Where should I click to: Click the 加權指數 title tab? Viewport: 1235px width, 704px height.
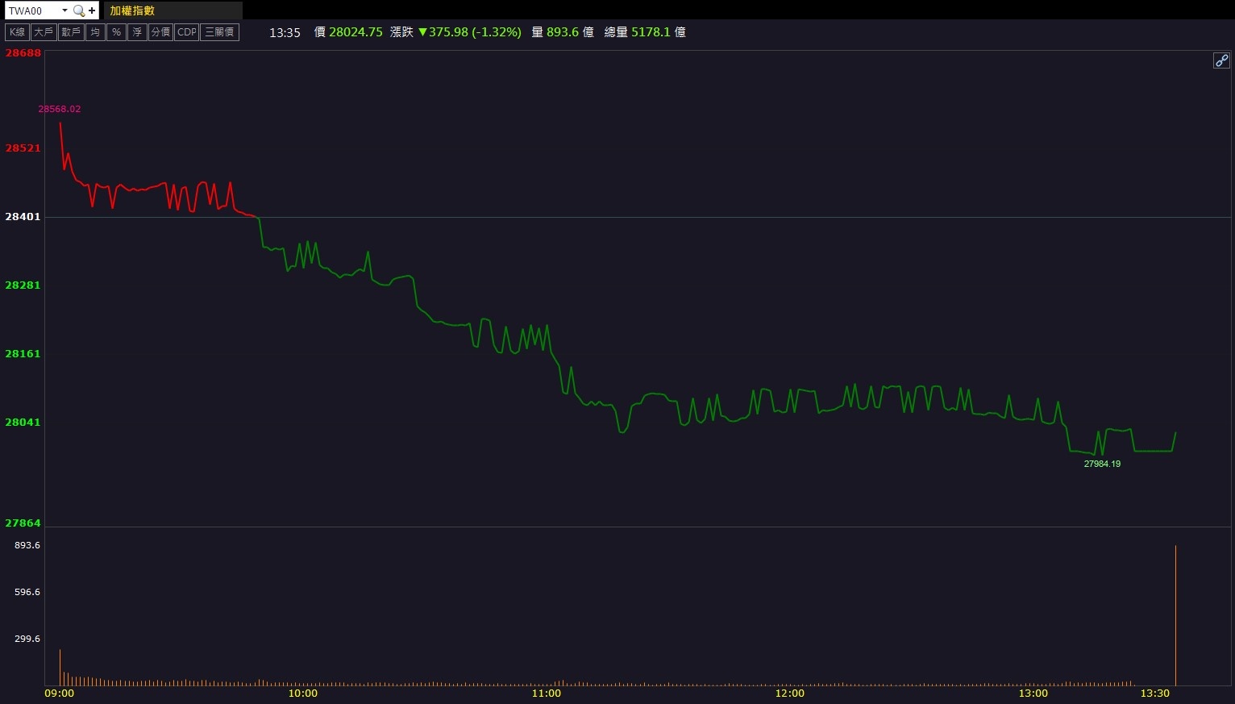(133, 10)
